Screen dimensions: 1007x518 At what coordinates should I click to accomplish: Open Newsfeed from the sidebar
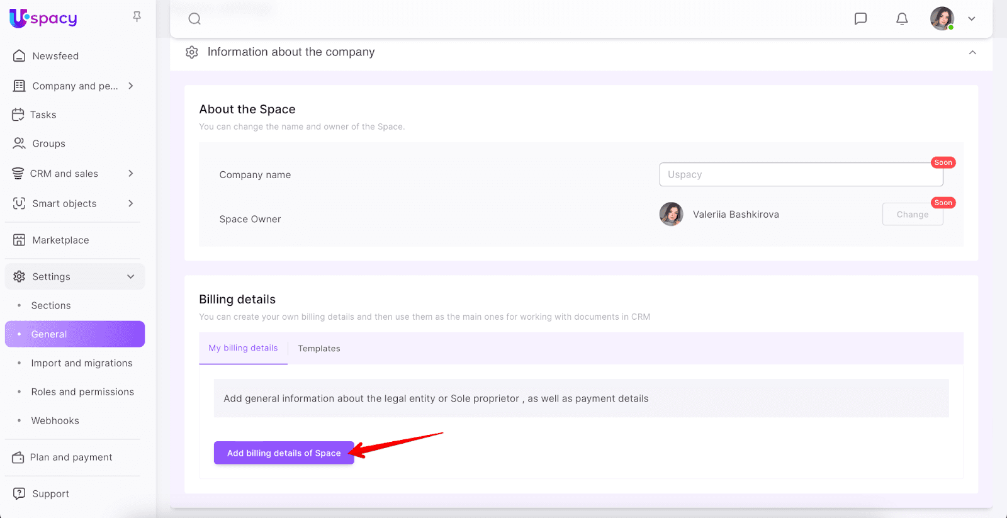(55, 56)
